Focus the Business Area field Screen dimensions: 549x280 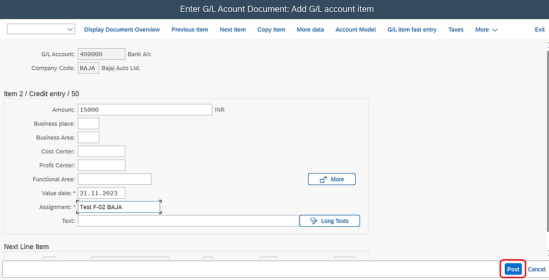tap(89, 138)
